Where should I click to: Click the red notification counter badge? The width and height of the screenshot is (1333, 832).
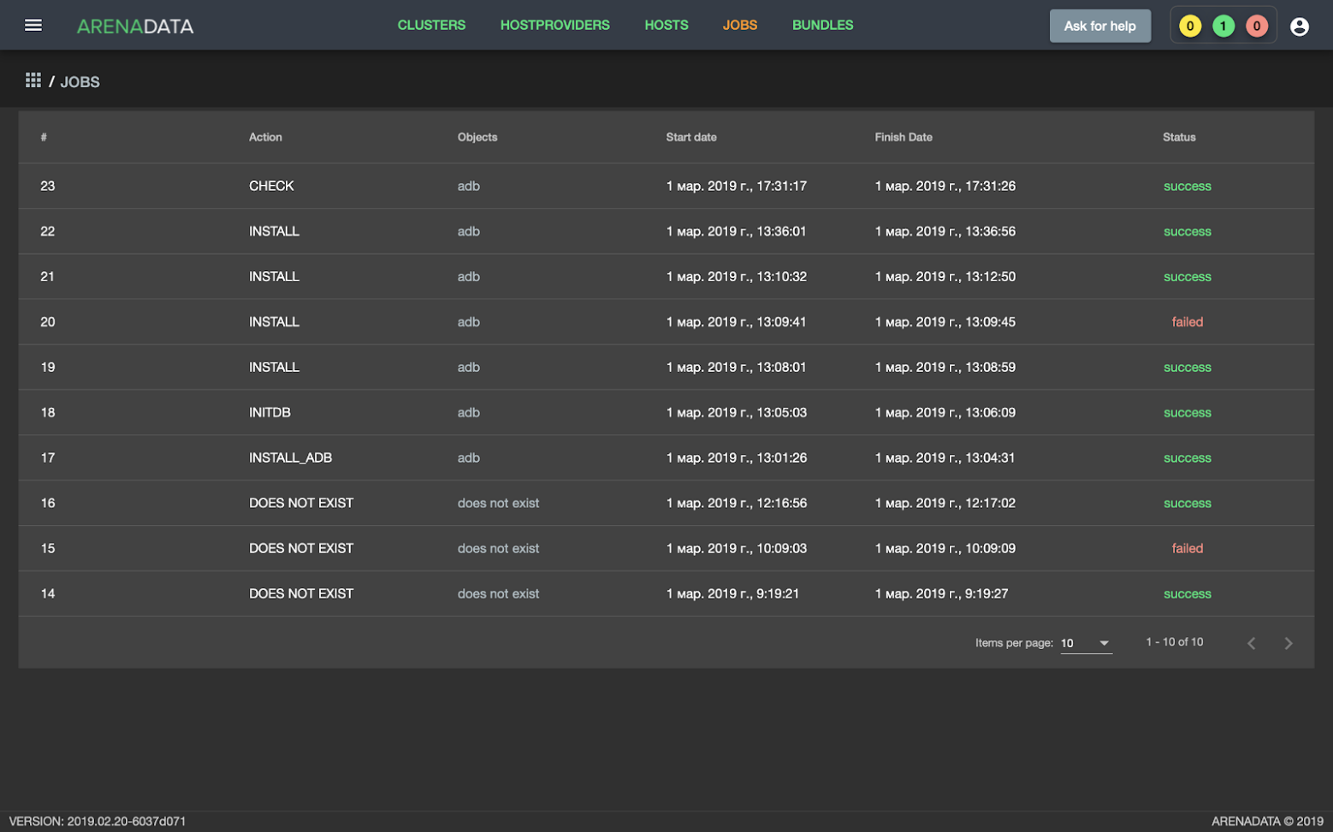tap(1256, 27)
